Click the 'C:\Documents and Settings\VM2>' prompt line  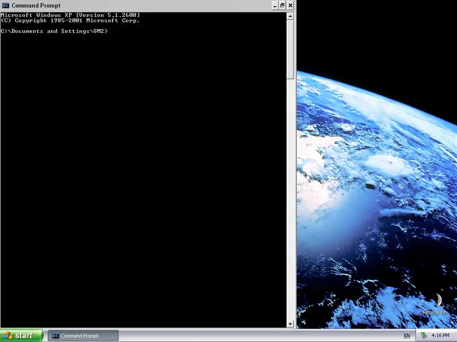(54, 31)
